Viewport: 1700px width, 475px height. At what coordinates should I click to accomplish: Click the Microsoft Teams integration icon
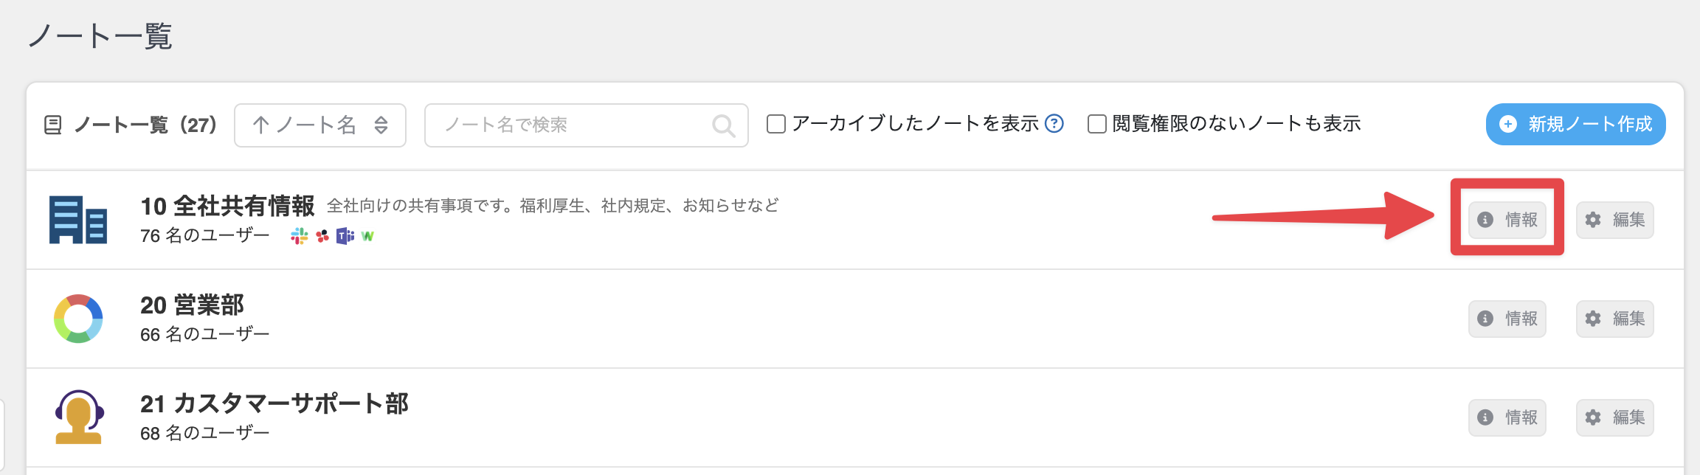[x=345, y=236]
